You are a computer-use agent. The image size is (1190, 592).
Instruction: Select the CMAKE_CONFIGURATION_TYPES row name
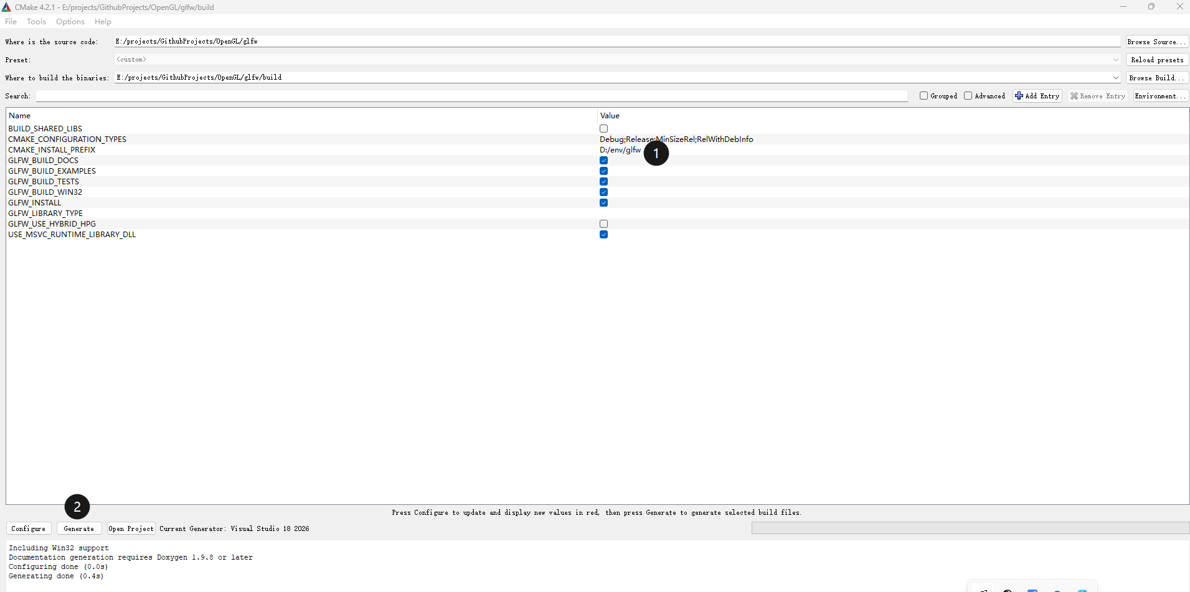67,139
